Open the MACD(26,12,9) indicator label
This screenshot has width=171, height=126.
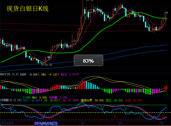pos(9,75)
